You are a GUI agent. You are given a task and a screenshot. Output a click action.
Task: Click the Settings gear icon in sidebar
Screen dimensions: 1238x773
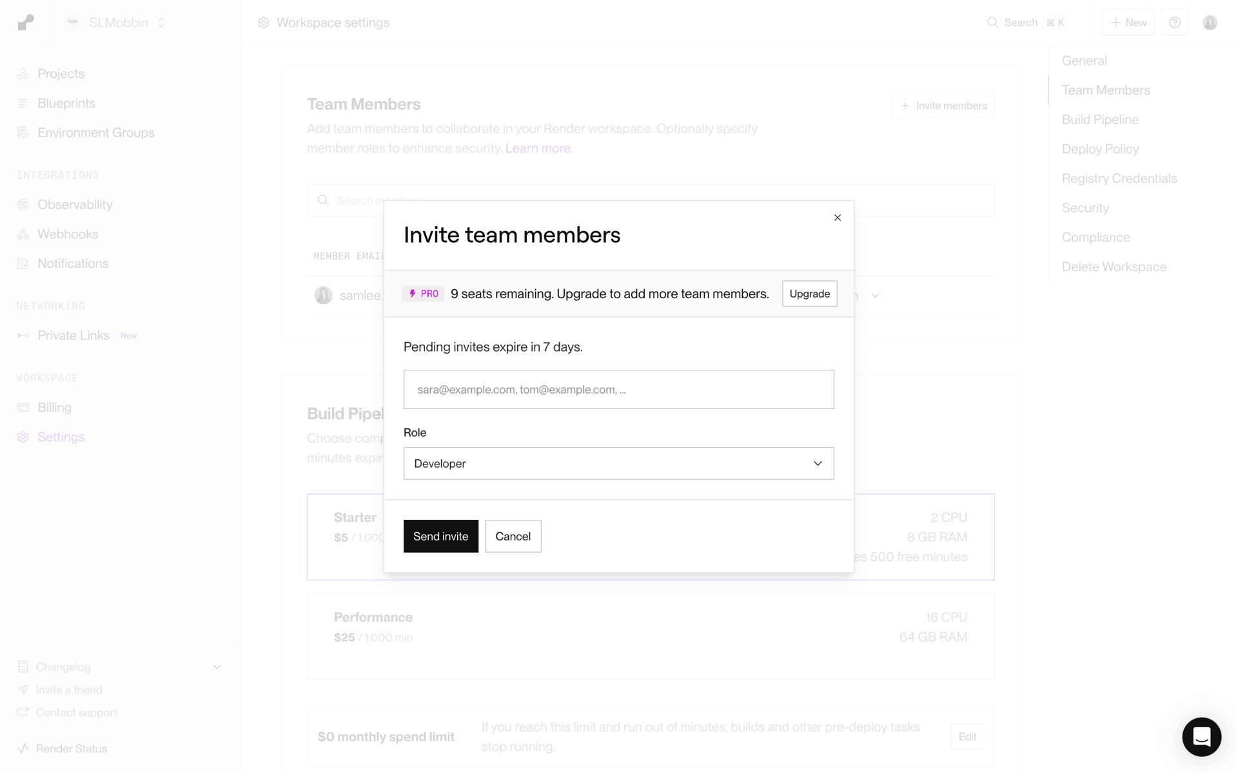(23, 437)
